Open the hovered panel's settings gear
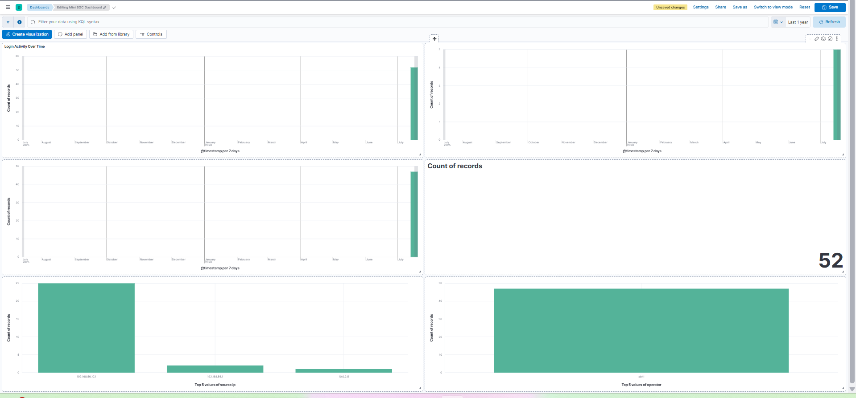The height and width of the screenshot is (398, 856). point(823,39)
